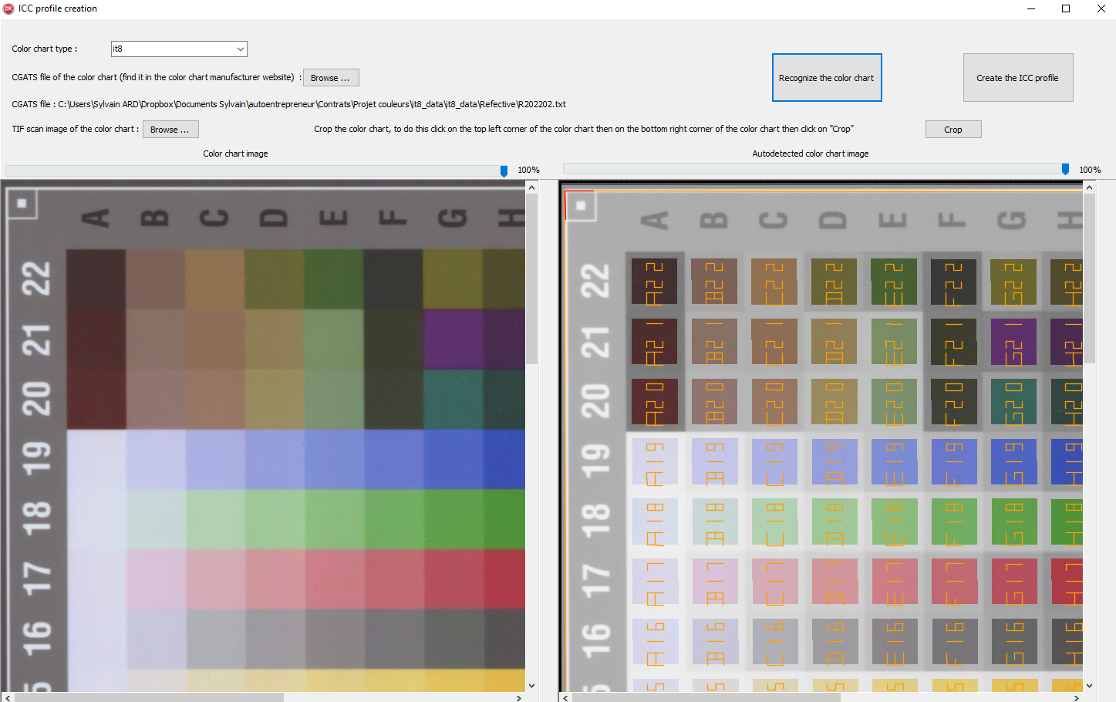Click the CGATS file path text
The width and height of the screenshot is (1116, 702).
pyautogui.click(x=312, y=104)
